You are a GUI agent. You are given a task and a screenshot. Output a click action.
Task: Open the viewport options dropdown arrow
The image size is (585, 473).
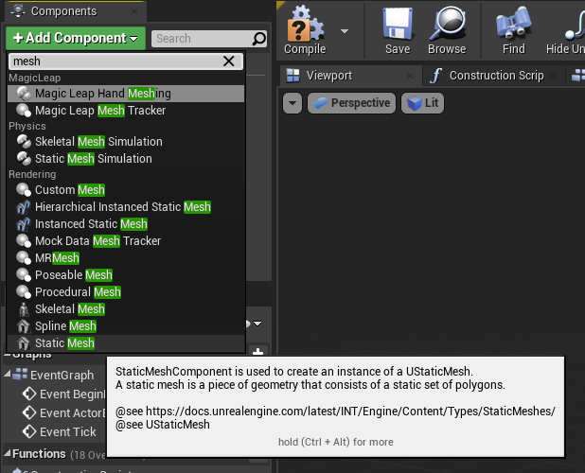(x=292, y=103)
